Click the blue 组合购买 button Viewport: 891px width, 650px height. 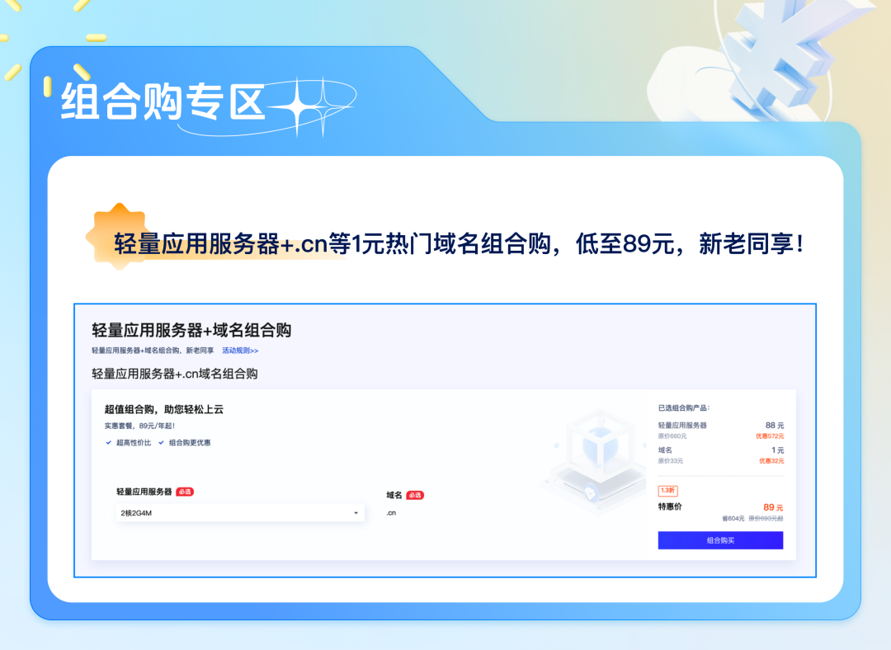click(x=720, y=540)
